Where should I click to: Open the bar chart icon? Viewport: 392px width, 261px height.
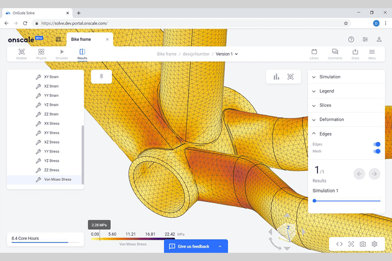click(x=276, y=77)
